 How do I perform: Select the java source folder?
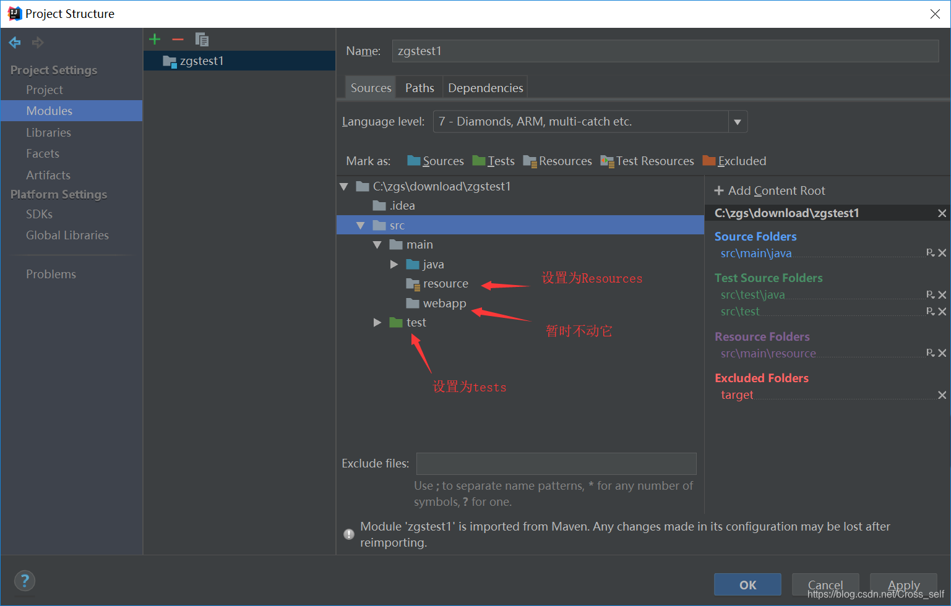pos(426,264)
